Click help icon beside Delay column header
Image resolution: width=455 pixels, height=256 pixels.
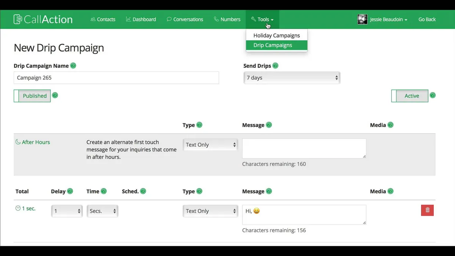pyautogui.click(x=70, y=191)
